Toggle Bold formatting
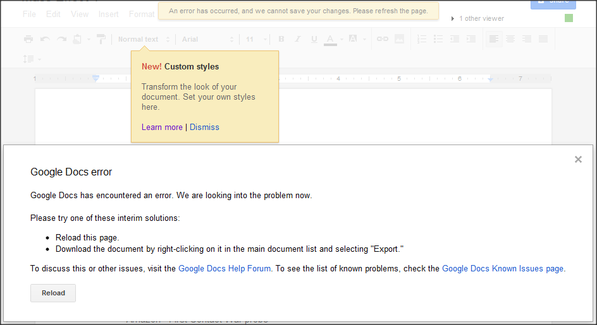The width and height of the screenshot is (597, 325). (x=281, y=38)
